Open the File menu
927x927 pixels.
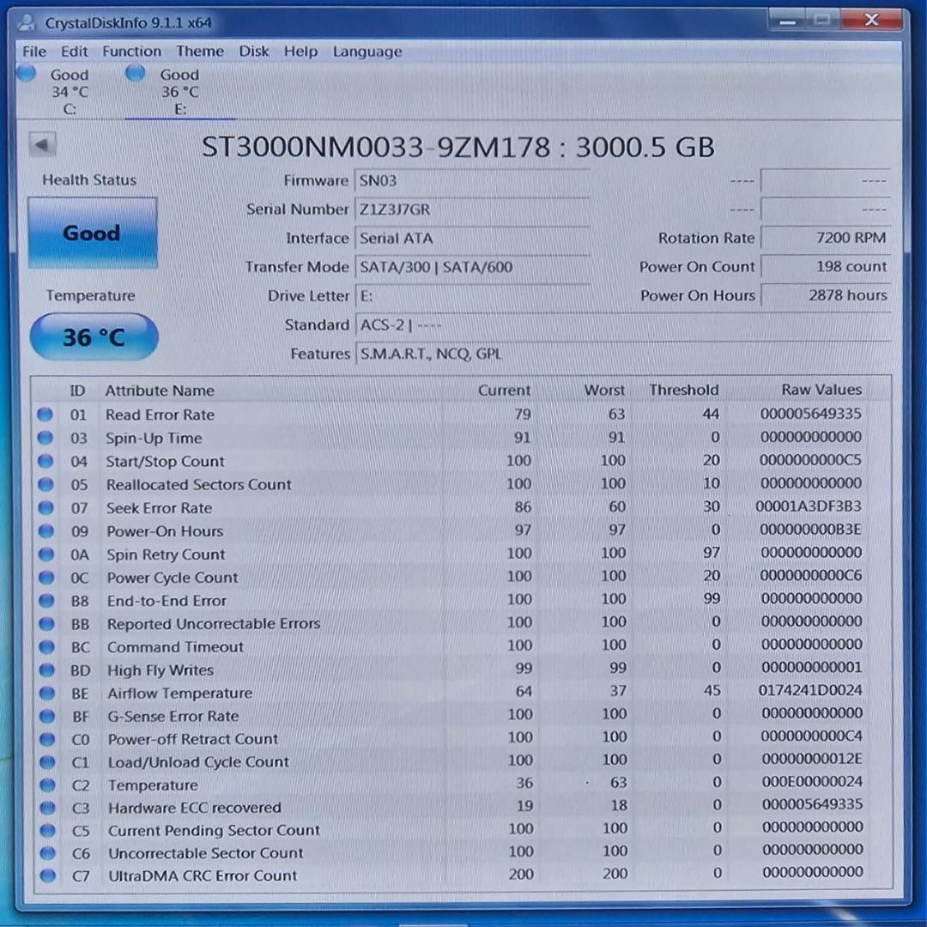tap(33, 51)
